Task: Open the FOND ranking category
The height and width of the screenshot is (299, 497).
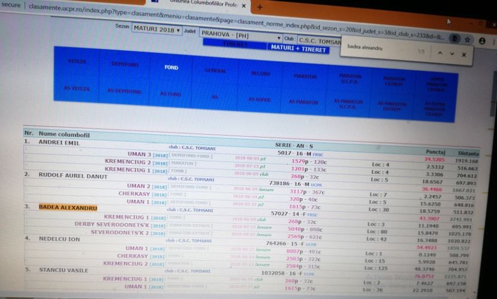Action: [x=171, y=67]
